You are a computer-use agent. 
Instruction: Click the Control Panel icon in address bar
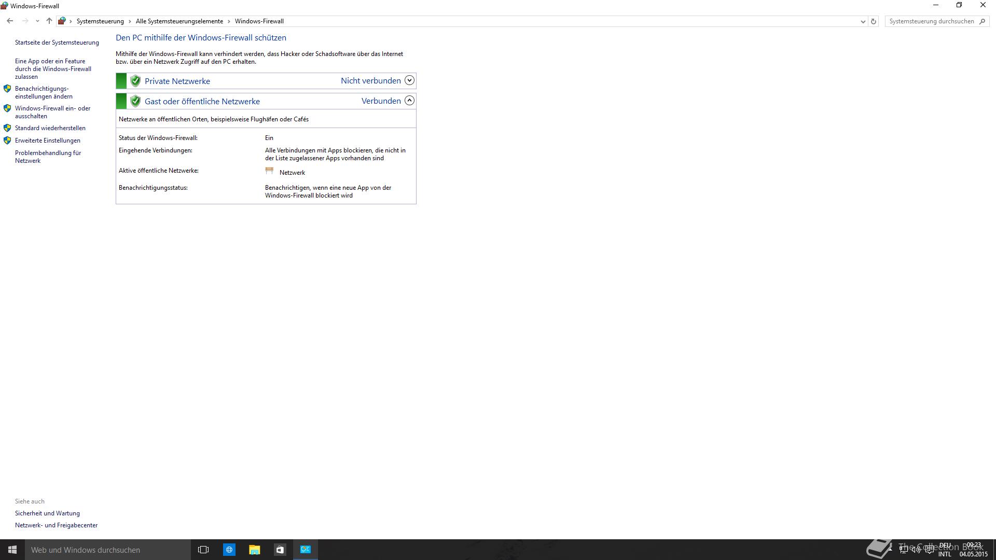tap(62, 21)
